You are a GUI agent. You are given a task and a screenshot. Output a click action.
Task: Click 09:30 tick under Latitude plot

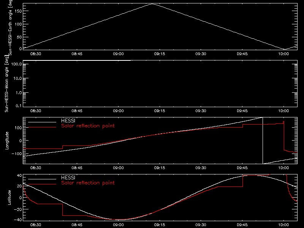[x=201, y=225]
